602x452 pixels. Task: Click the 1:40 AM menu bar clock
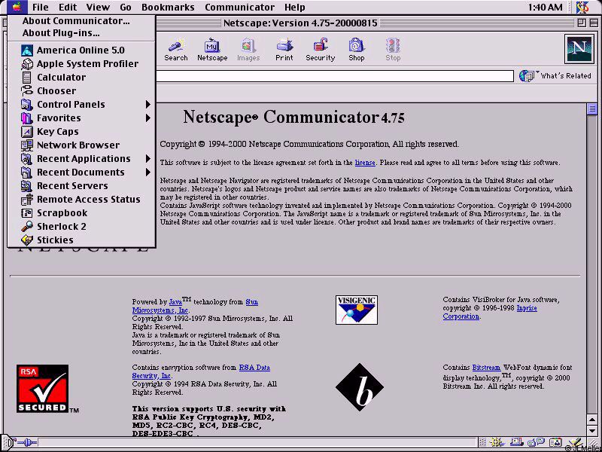click(x=545, y=8)
